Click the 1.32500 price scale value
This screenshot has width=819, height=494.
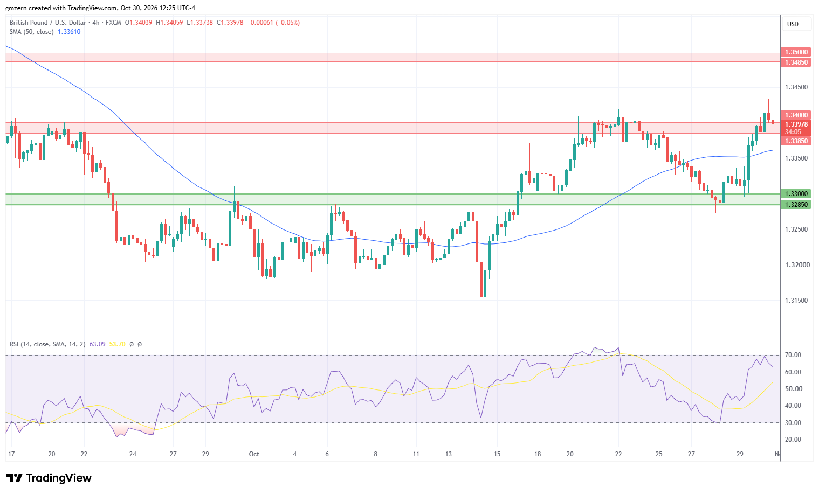click(x=796, y=229)
